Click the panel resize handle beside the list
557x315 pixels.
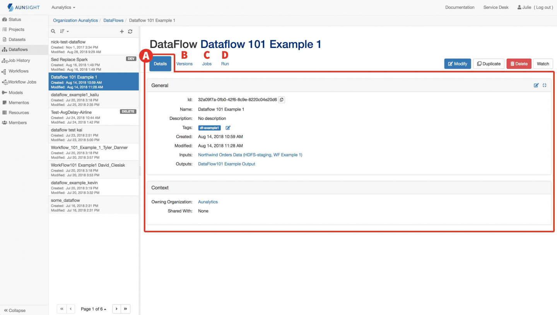(140, 170)
